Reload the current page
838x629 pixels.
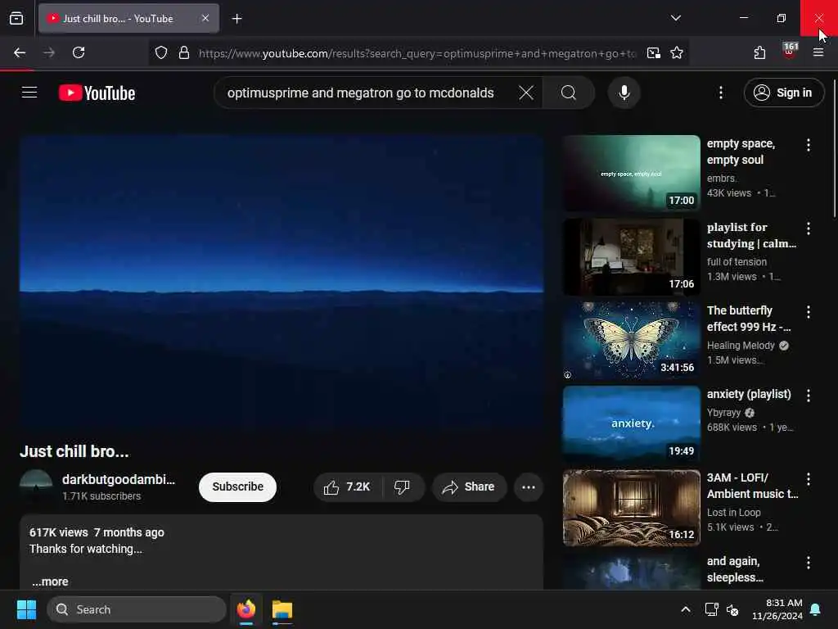click(79, 52)
